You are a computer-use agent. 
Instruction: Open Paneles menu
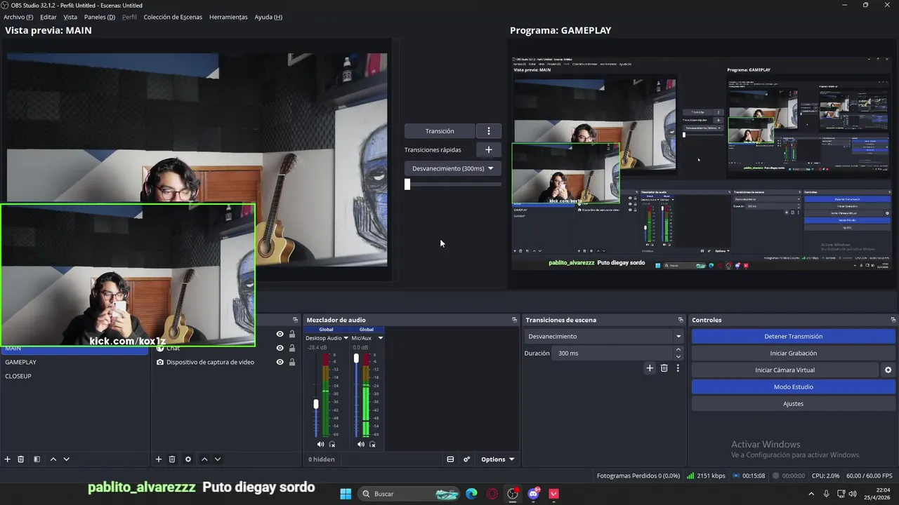[x=100, y=17]
